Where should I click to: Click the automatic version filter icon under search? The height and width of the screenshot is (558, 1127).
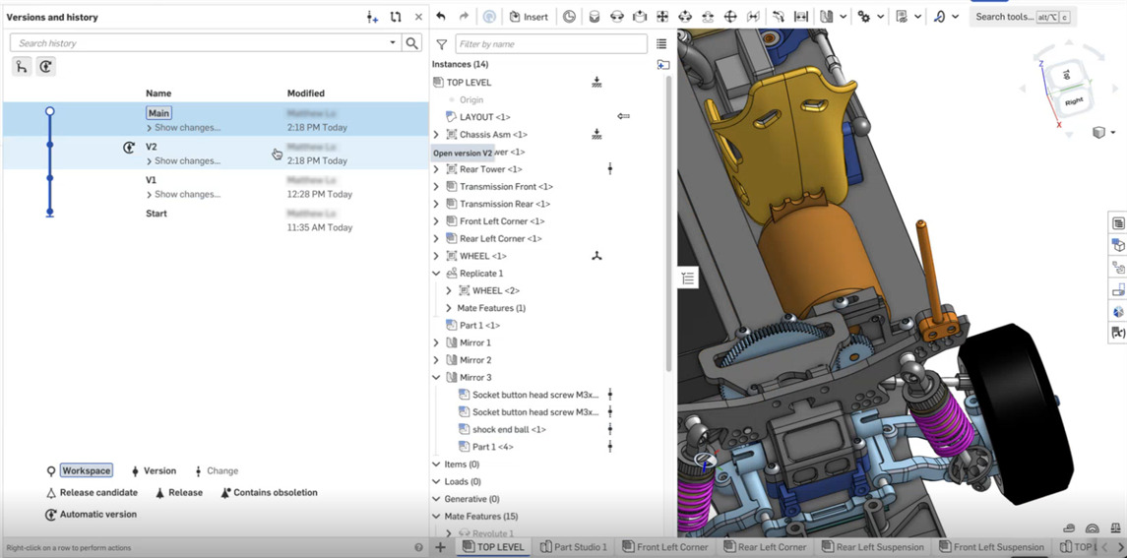pos(45,67)
